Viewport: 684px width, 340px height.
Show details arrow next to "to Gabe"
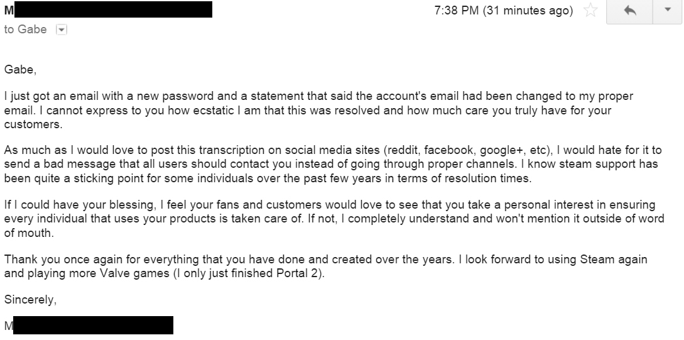61,30
